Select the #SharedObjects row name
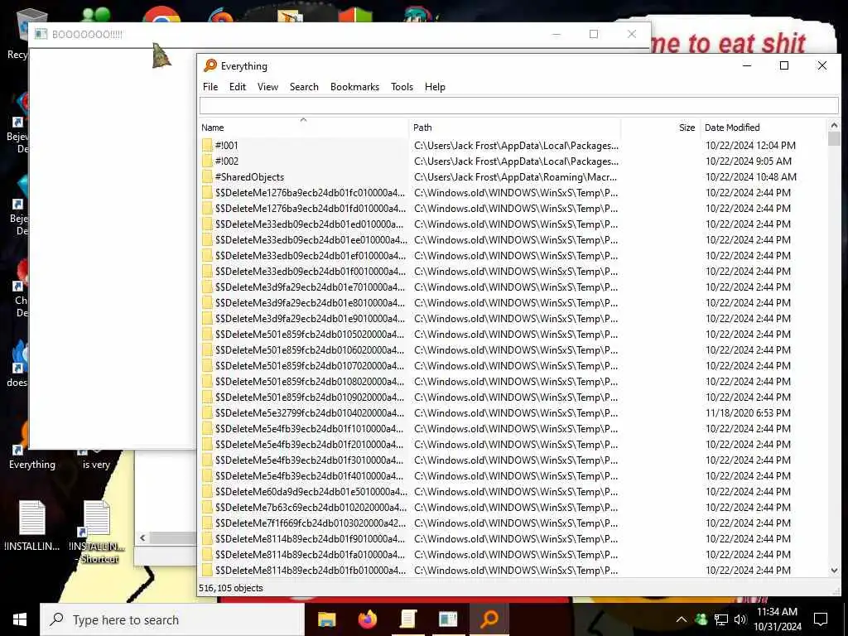Image resolution: width=848 pixels, height=636 pixels. [249, 177]
